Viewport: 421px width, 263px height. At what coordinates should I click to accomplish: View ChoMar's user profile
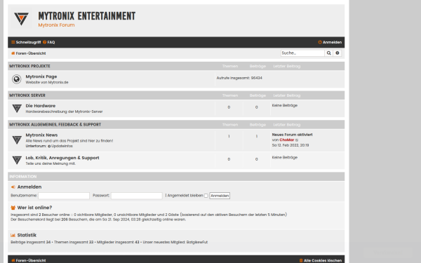point(287,140)
